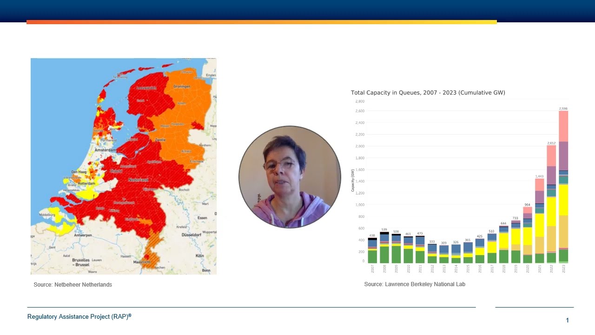Click the 2,800 y-axis tick label
This screenshot has width=595, height=335.
[x=360, y=101]
